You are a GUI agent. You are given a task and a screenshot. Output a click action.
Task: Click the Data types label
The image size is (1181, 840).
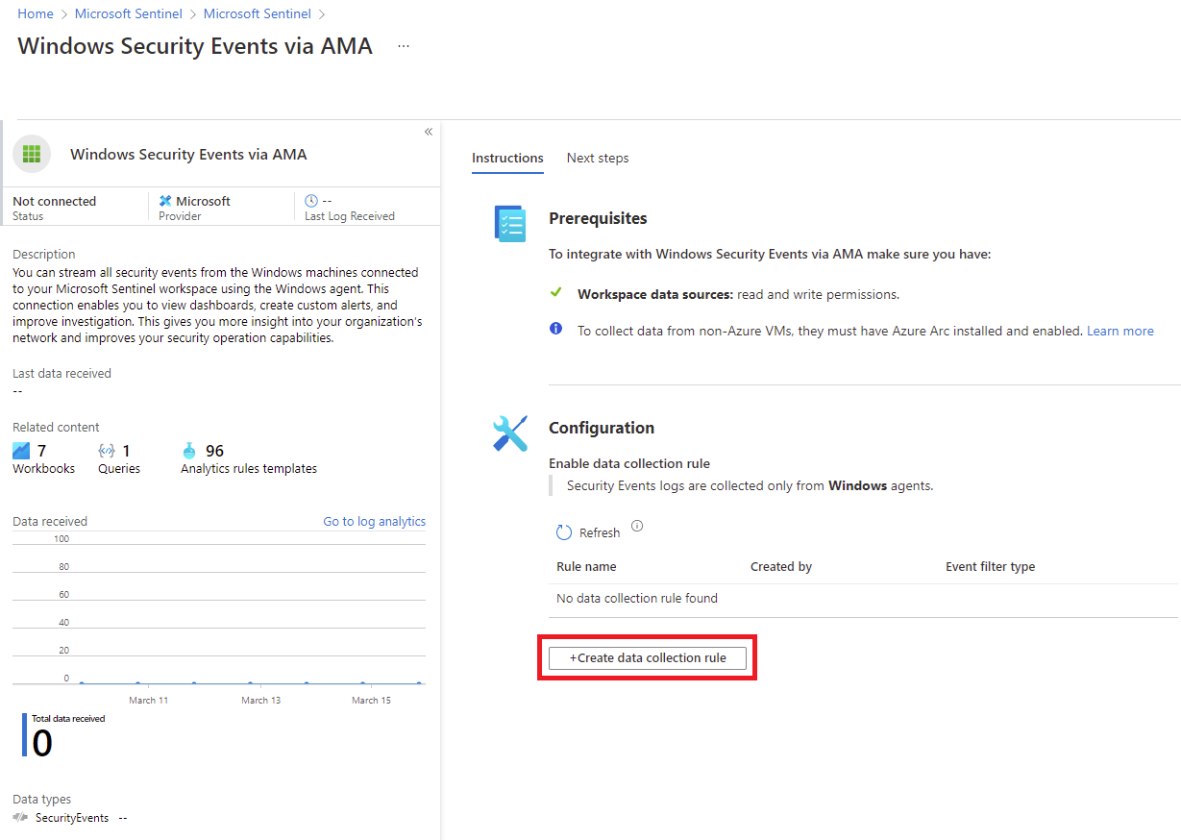point(42,800)
